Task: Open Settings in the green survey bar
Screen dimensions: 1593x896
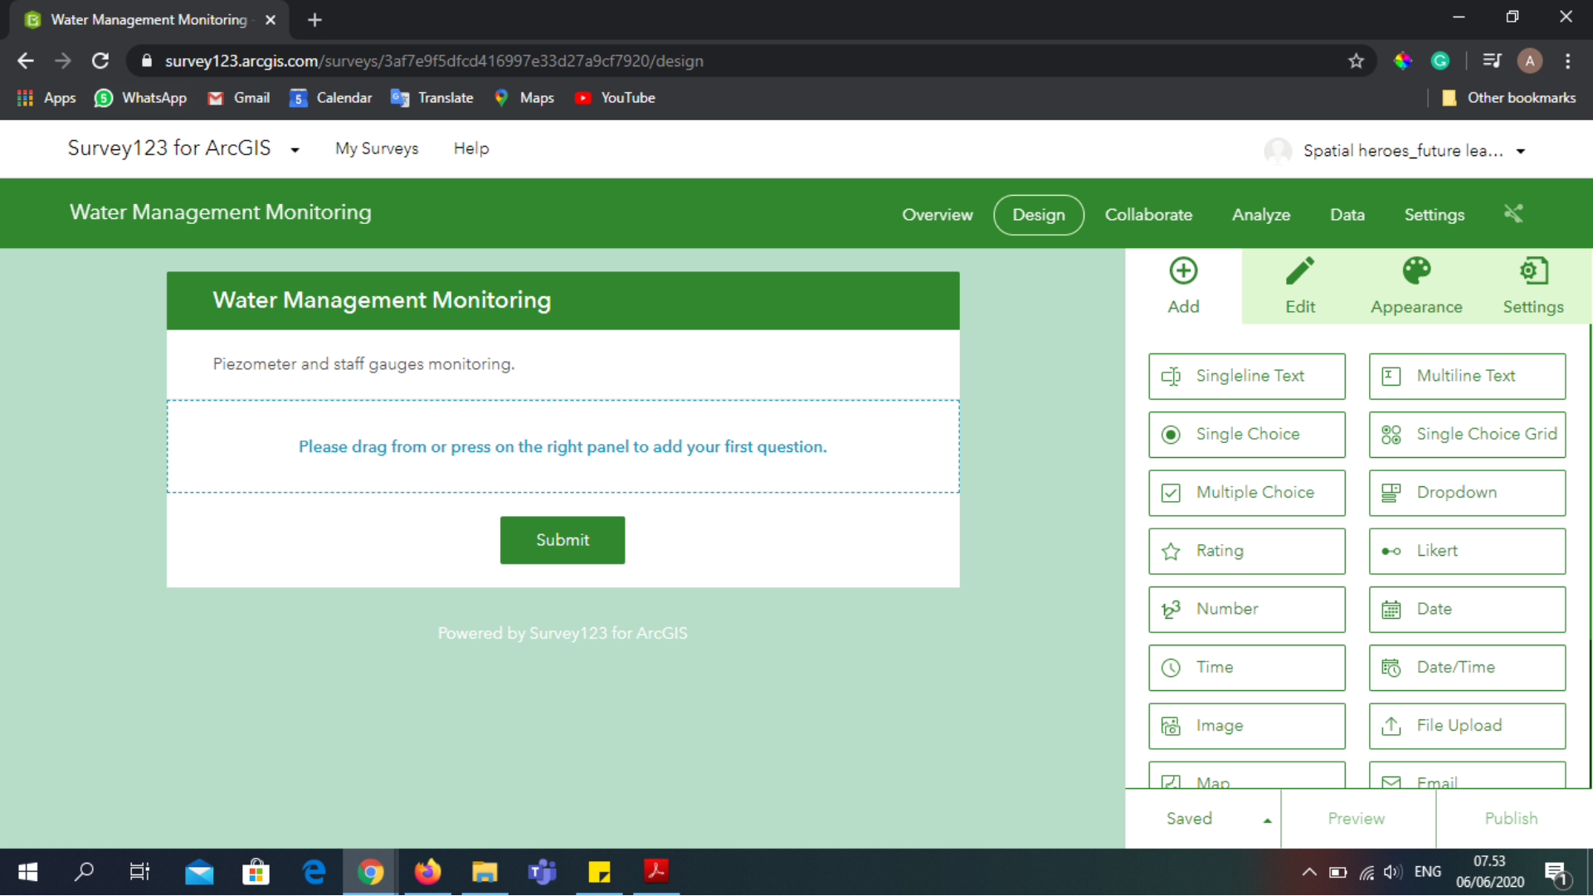Action: [x=1435, y=215]
